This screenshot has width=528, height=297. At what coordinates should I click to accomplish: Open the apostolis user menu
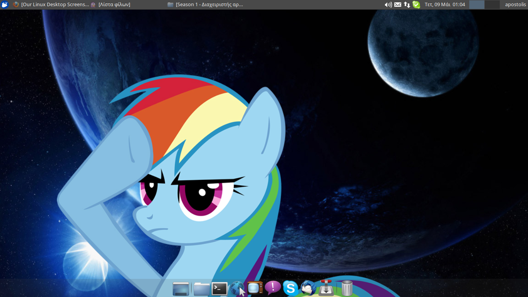(x=516, y=5)
